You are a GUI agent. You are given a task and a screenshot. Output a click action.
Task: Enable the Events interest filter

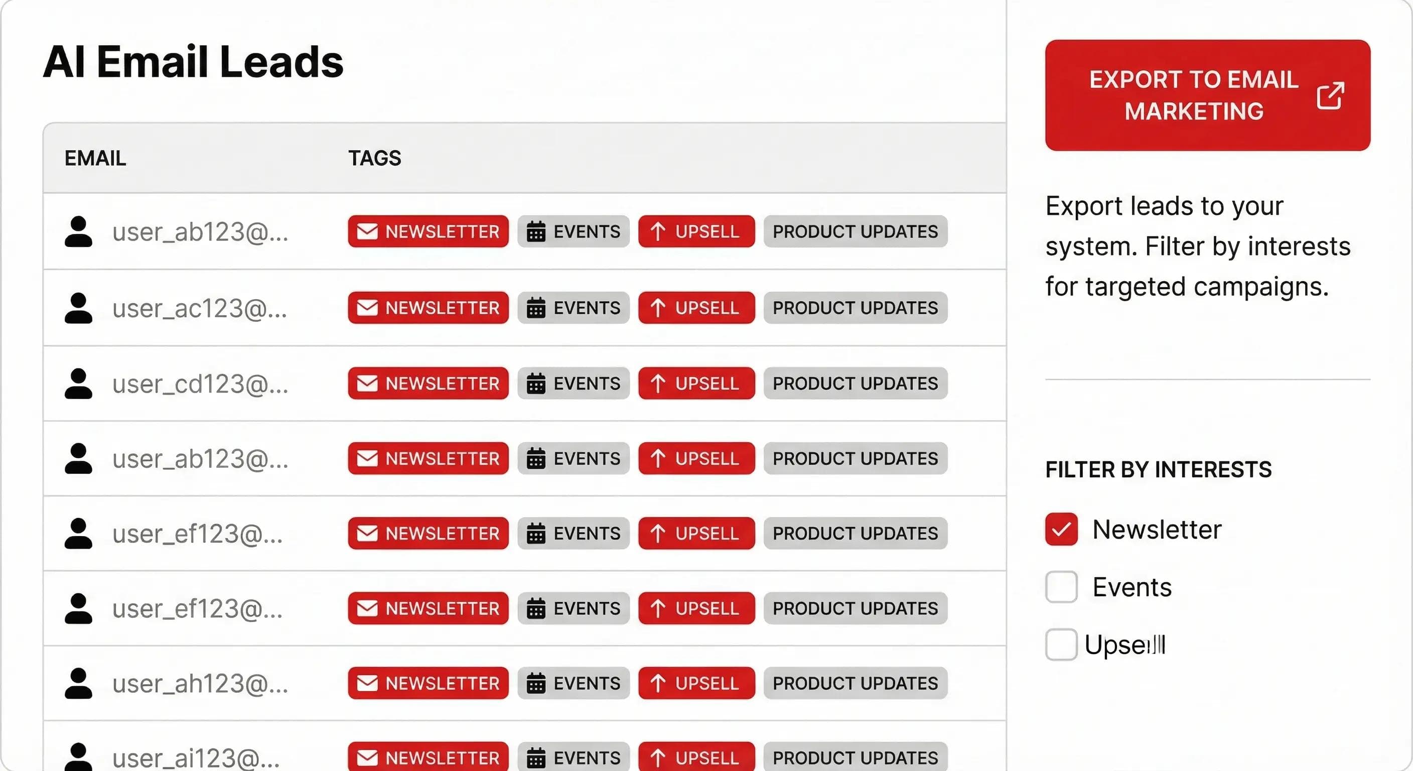[x=1061, y=587]
